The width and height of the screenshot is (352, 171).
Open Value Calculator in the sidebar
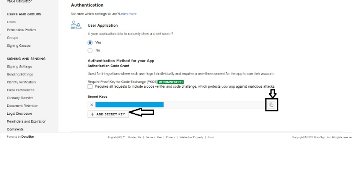[19, 1]
